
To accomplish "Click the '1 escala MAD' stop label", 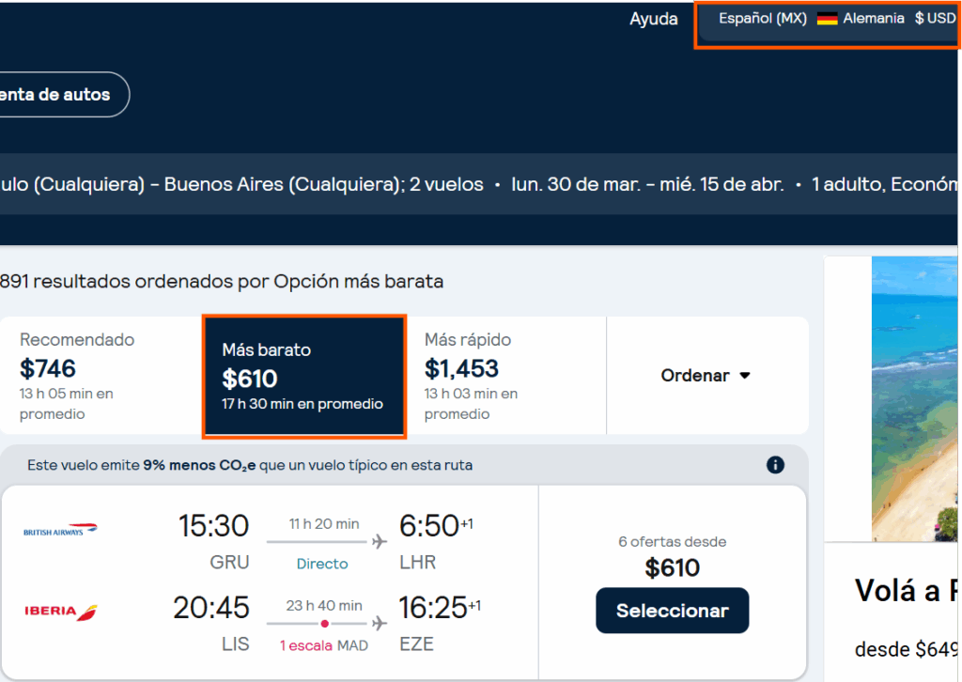I will point(323,645).
